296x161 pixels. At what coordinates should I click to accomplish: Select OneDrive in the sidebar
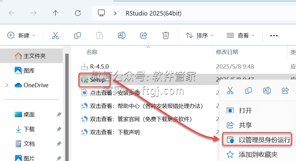coord(31,85)
